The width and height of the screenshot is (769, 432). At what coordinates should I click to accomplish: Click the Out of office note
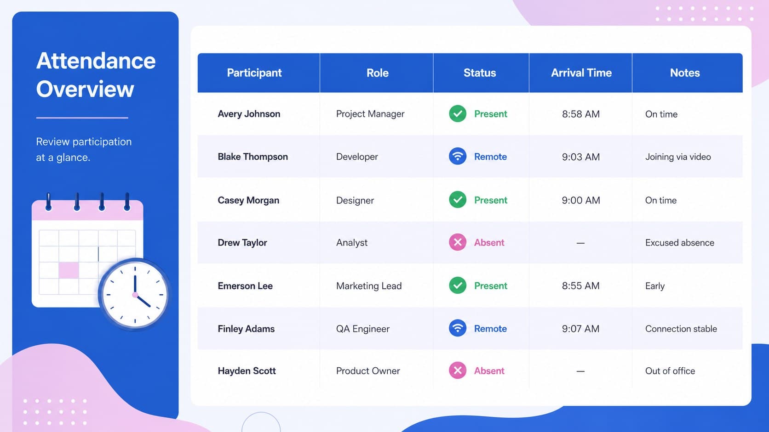[x=670, y=370]
